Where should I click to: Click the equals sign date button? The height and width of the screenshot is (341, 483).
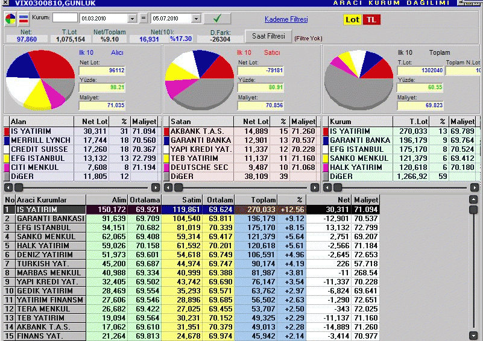point(144,18)
